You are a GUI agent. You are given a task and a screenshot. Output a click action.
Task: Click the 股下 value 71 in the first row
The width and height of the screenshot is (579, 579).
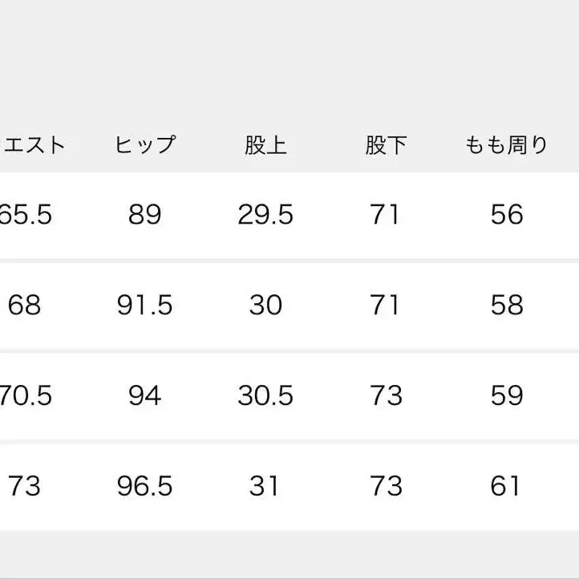click(x=386, y=215)
